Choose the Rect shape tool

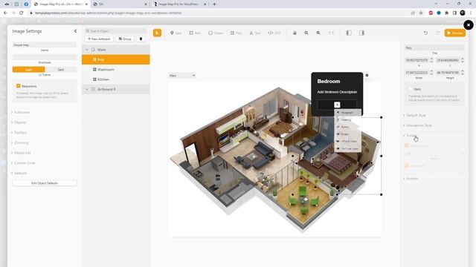click(195, 33)
